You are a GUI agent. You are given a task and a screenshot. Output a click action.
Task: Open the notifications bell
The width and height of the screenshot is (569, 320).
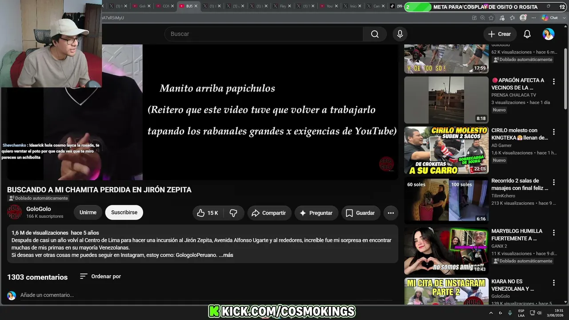pos(527,34)
